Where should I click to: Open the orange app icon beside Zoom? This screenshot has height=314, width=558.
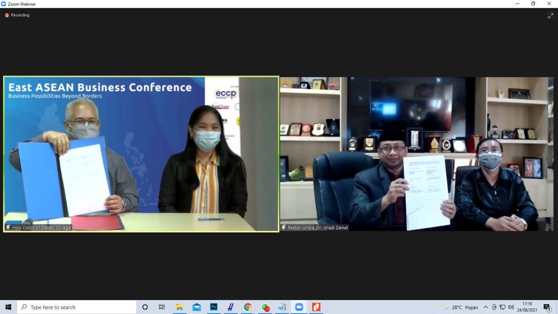[316, 307]
